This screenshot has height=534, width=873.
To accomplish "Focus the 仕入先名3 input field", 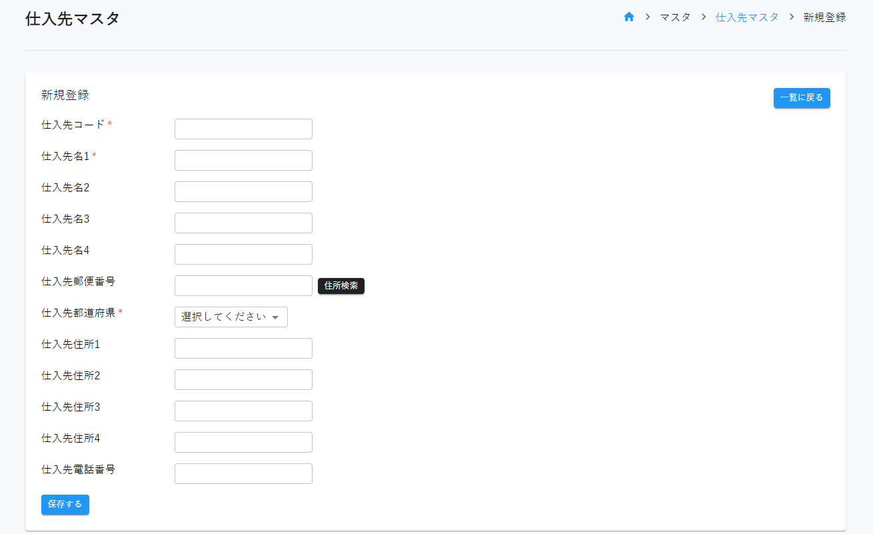I will click(x=243, y=223).
